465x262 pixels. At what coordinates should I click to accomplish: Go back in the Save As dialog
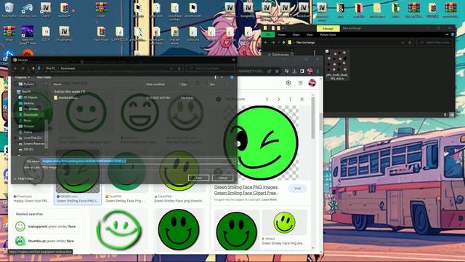[x=16, y=68]
